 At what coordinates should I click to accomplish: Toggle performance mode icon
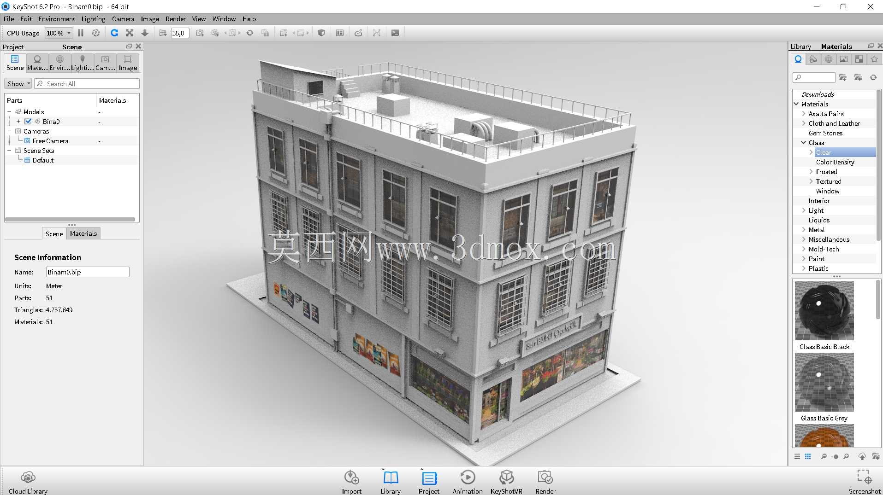pyautogui.click(x=96, y=33)
